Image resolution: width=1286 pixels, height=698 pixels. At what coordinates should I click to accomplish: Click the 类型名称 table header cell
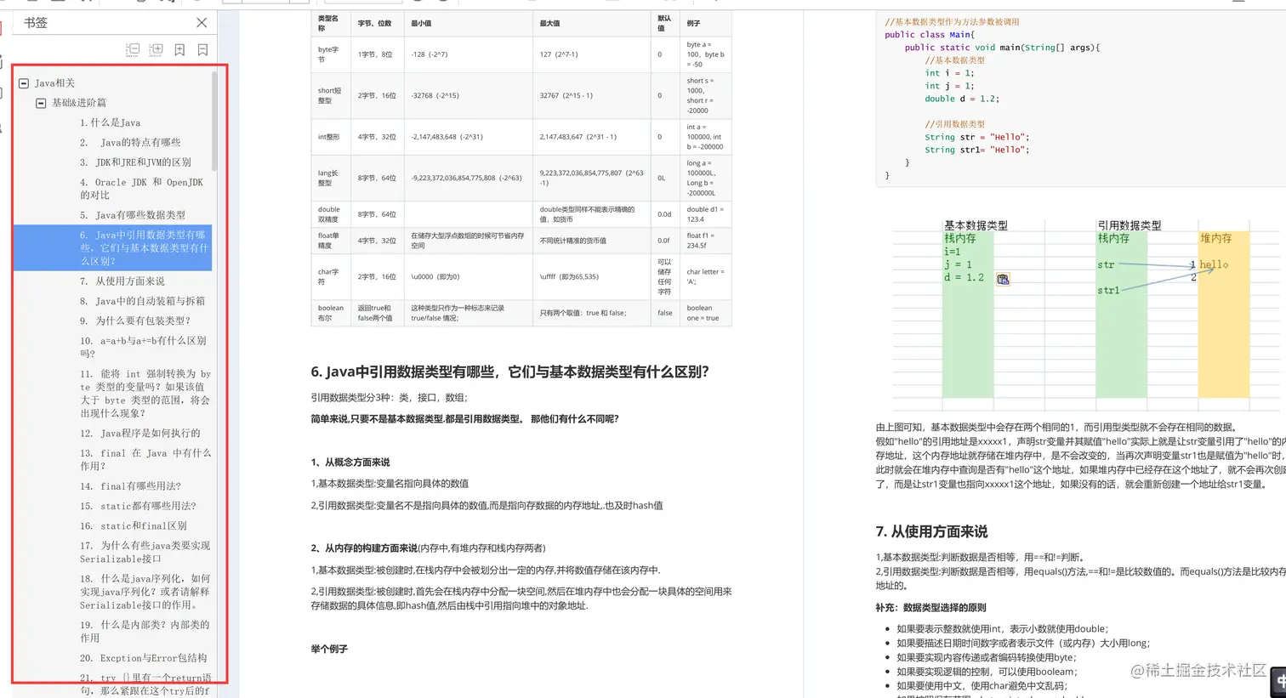(331, 23)
